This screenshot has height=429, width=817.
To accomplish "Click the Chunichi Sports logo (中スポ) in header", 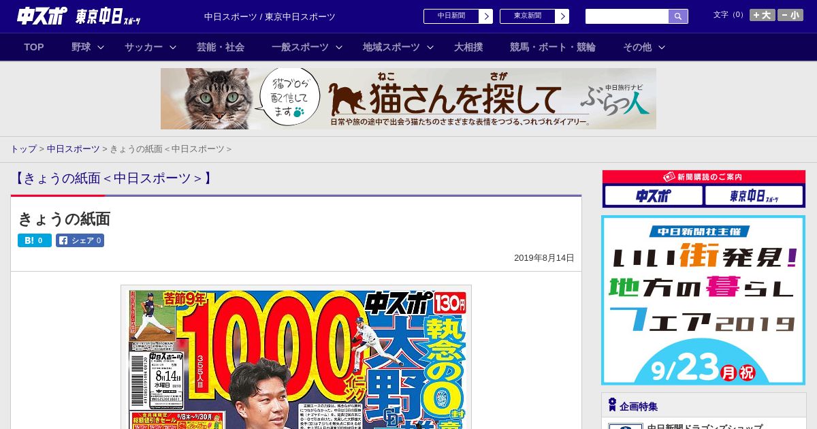I will [42, 16].
